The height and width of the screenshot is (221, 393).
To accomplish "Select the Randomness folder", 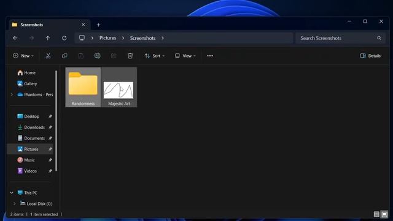I will 83,87.
